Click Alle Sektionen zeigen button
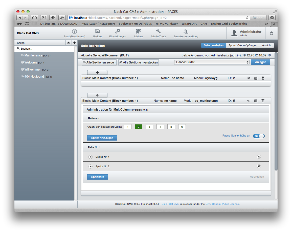The height and width of the screenshot is (232, 292). coord(99,62)
